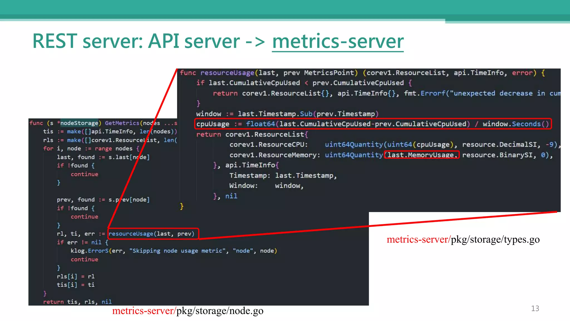
Task: Click the 'tis := make([]api.TimeInfo' line
Action: 110,131
